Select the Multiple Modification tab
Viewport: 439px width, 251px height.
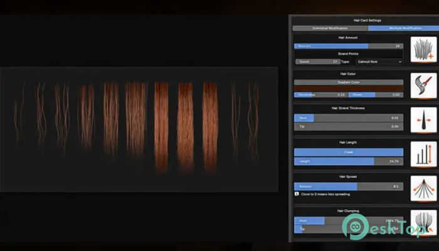[x=403, y=28]
